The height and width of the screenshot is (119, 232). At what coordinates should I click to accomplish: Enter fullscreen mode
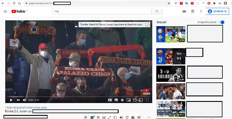click(147, 100)
